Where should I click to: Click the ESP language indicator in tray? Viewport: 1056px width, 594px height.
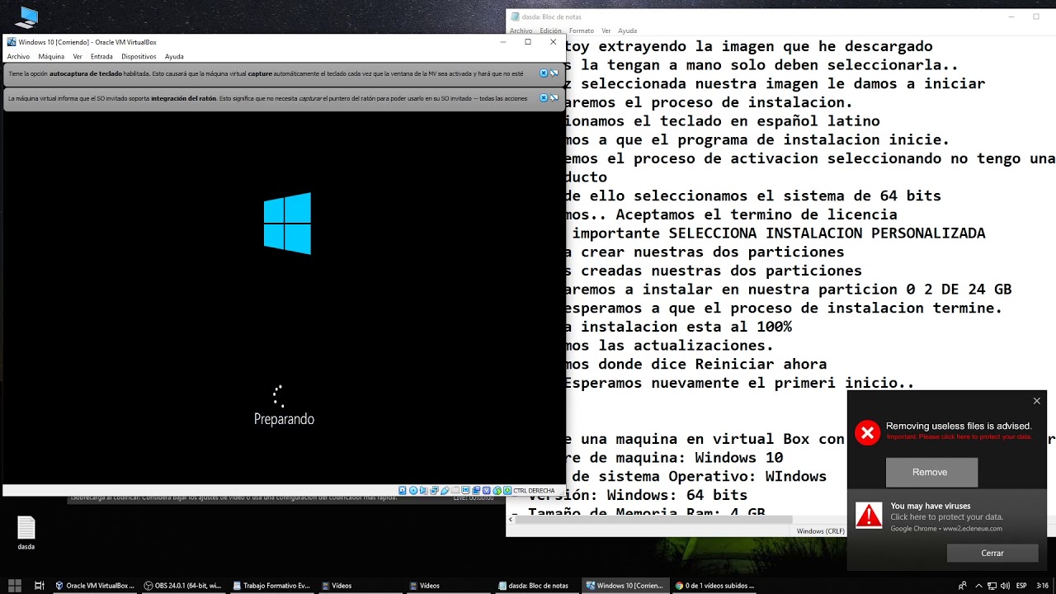[x=1021, y=586]
